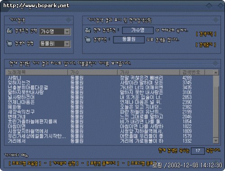Stop the search with 검색중지
This screenshot has height=171, width=225.
coord(206,45)
